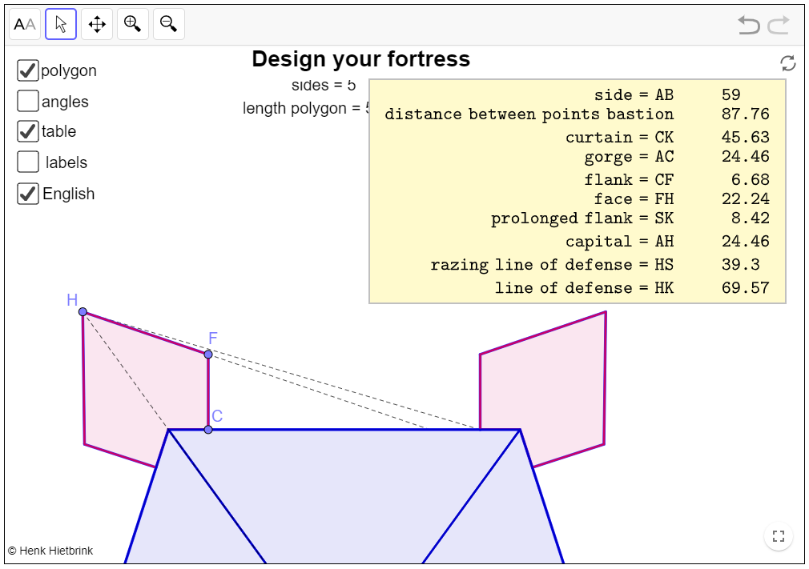The width and height of the screenshot is (809, 569).
Task: Click the font size AA icon
Action: 25,25
